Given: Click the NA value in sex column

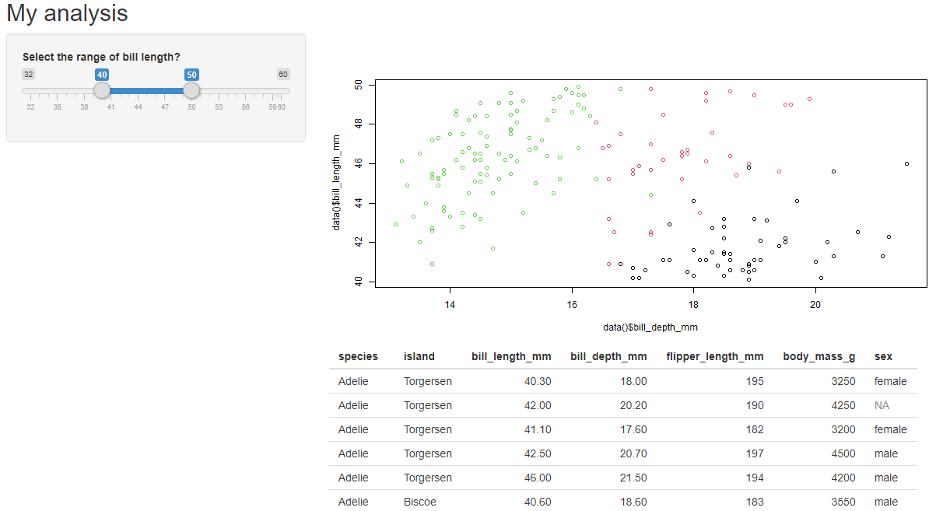Looking at the screenshot, I should coord(882,405).
